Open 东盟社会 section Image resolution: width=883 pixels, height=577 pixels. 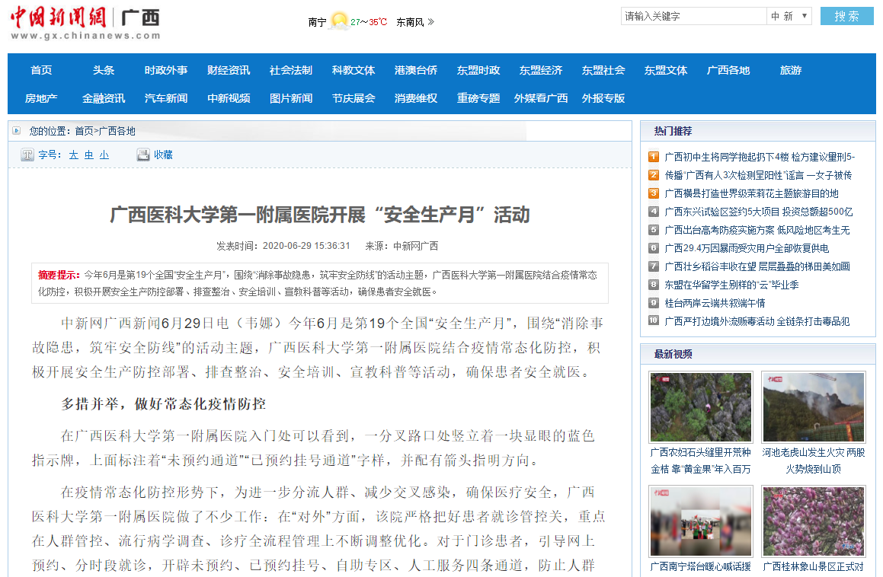(x=603, y=70)
